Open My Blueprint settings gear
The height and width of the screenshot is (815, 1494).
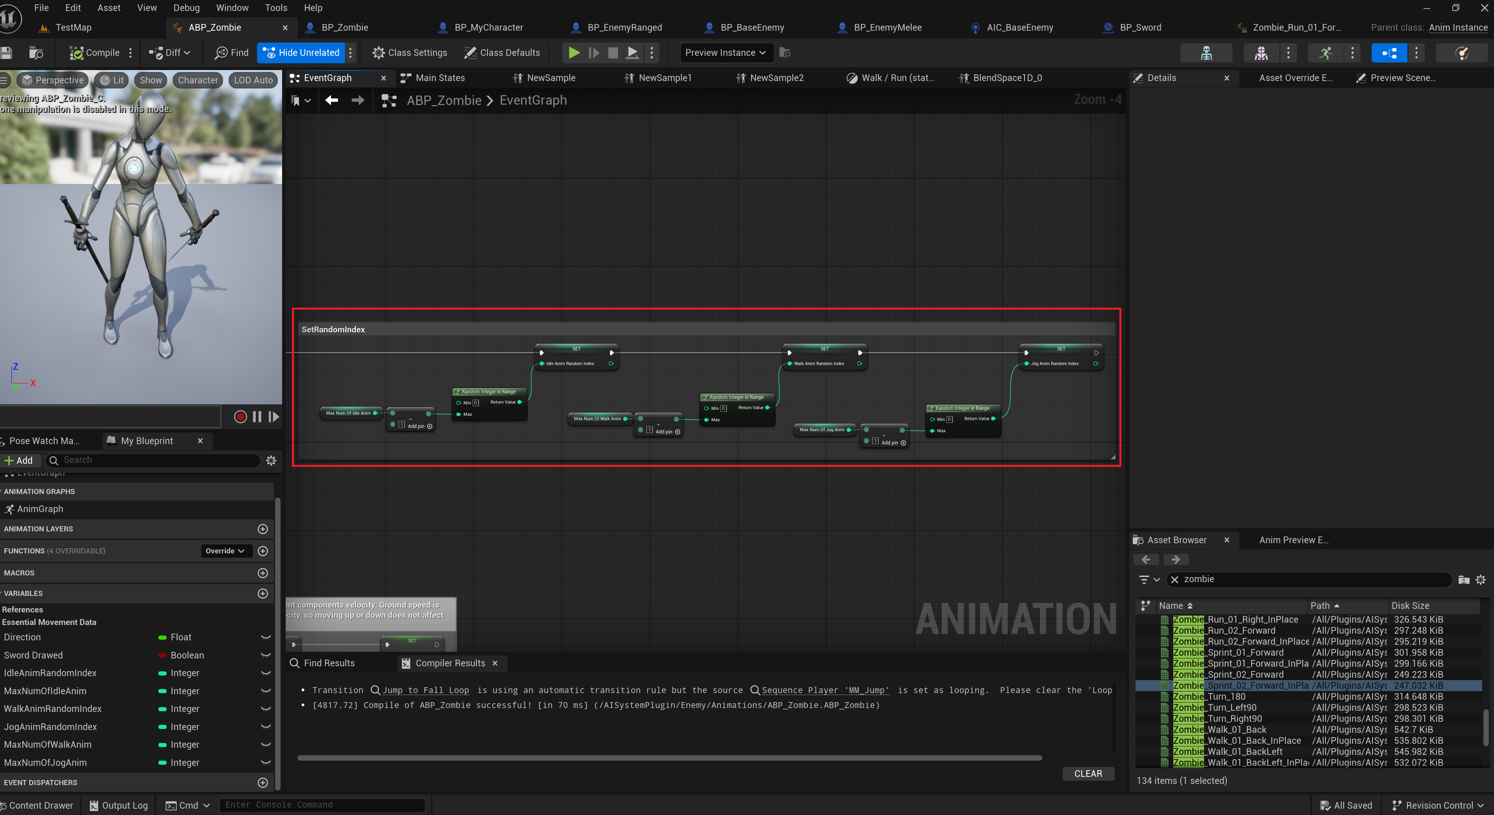point(271,460)
